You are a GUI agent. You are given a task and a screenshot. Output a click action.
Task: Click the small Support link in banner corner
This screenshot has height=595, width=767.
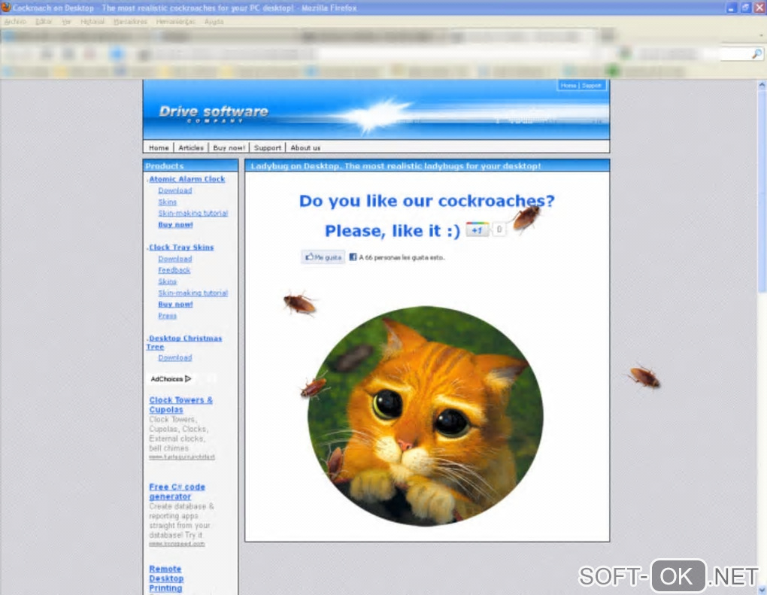[591, 86]
